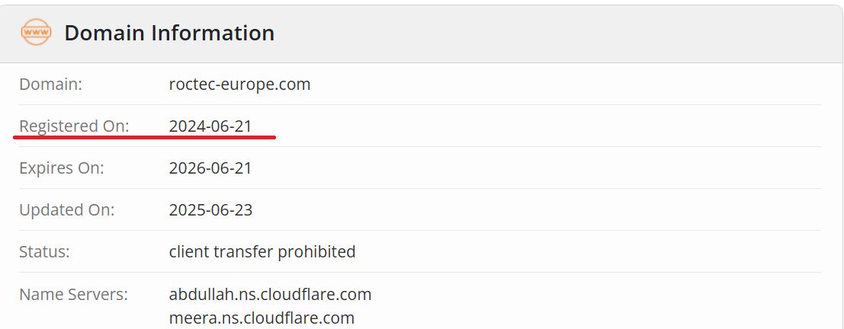The width and height of the screenshot is (844, 329).
Task: Click the Name Servers label
Action: point(73,294)
